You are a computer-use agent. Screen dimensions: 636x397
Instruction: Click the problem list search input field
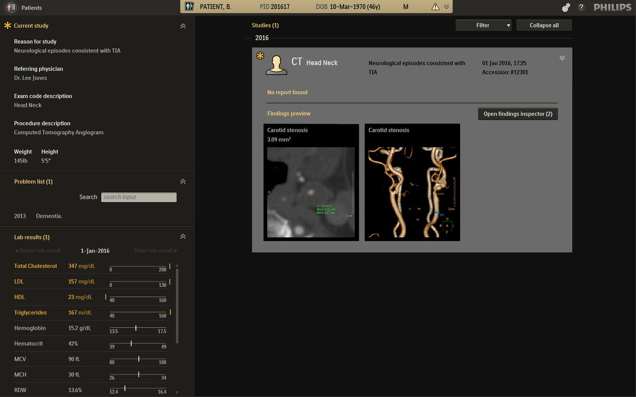(139, 197)
